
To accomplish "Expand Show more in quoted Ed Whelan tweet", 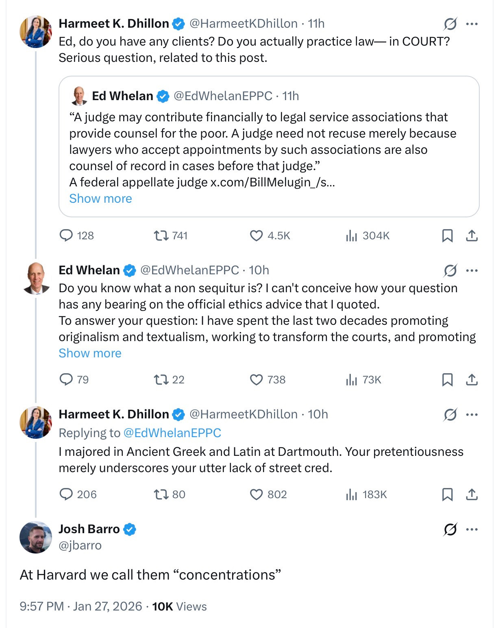I will pyautogui.click(x=100, y=199).
